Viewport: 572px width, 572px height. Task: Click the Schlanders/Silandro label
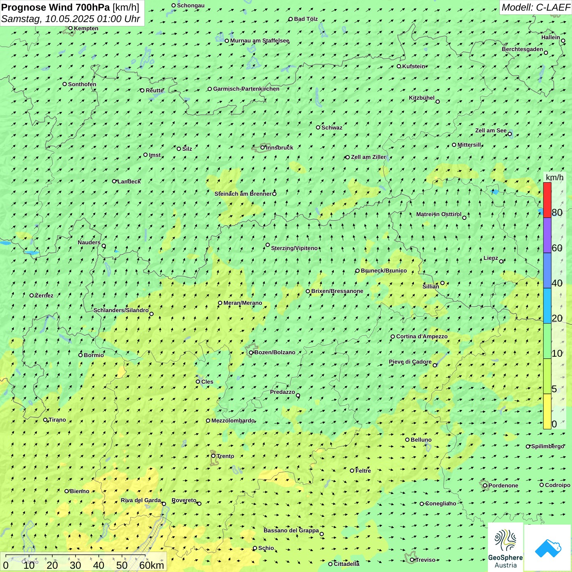[x=121, y=310]
